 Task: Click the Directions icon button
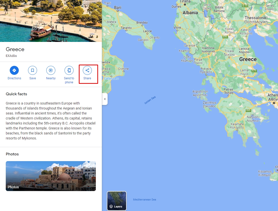pyautogui.click(x=14, y=70)
